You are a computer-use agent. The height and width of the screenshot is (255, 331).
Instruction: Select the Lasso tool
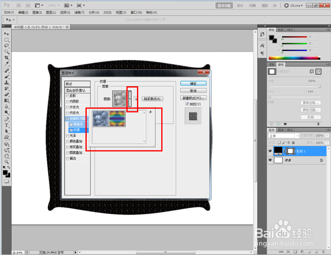click(x=7, y=45)
